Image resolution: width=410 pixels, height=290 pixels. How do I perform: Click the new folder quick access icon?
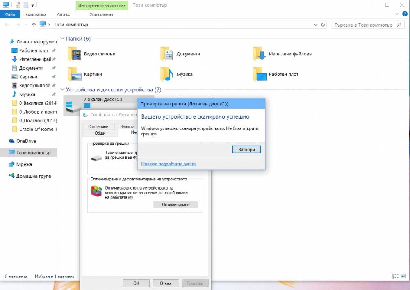coord(25,5)
